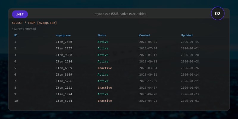The width and height of the screenshot is (238, 119).
Task: Click Active status of Item_9058 row
Action: [103, 55]
